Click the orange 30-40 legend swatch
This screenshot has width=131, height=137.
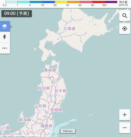(73, 2)
